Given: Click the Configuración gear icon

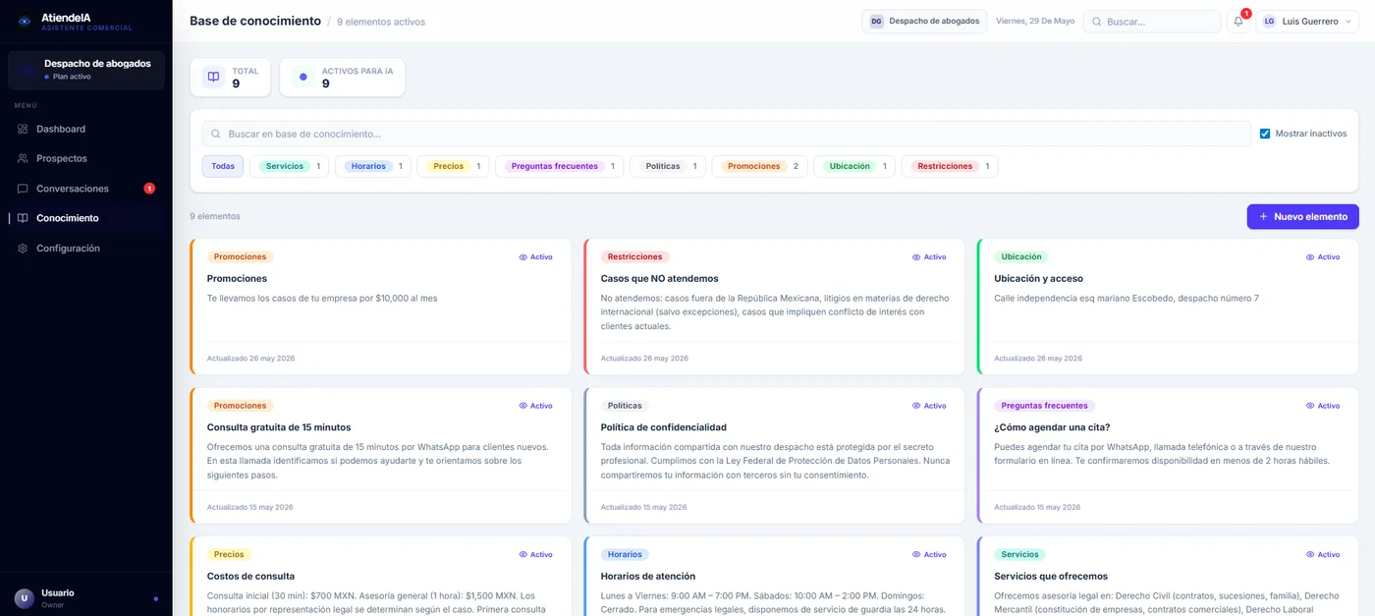Looking at the screenshot, I should point(23,249).
